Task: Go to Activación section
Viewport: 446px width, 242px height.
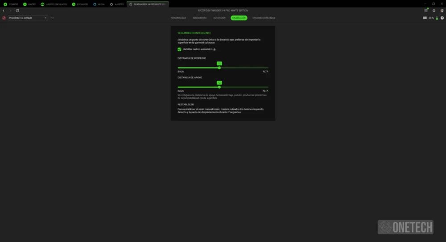Action: click(219, 18)
